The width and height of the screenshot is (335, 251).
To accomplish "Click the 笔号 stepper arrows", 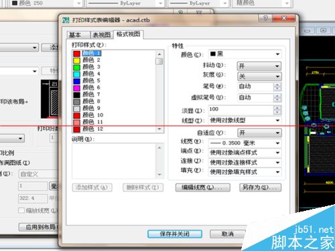I will (x=277, y=86).
